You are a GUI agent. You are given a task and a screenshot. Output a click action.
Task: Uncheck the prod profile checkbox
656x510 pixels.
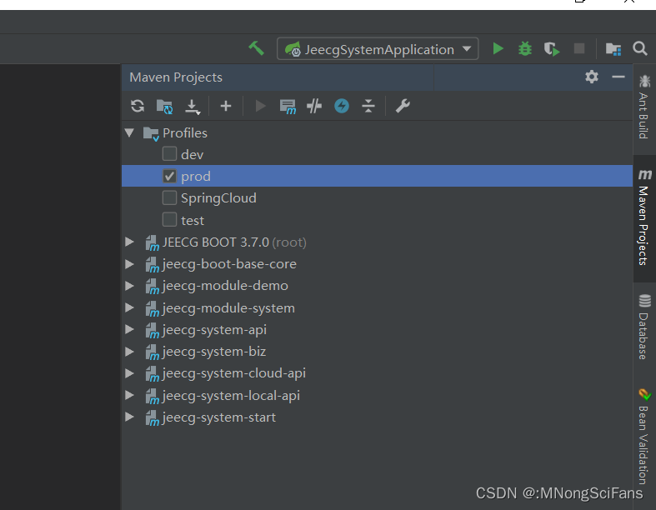tap(169, 176)
